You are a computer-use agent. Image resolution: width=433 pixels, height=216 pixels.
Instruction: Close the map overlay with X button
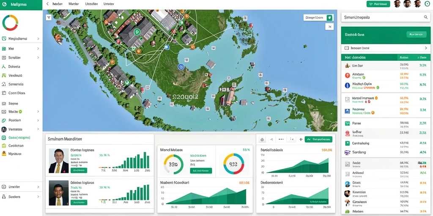329,27
